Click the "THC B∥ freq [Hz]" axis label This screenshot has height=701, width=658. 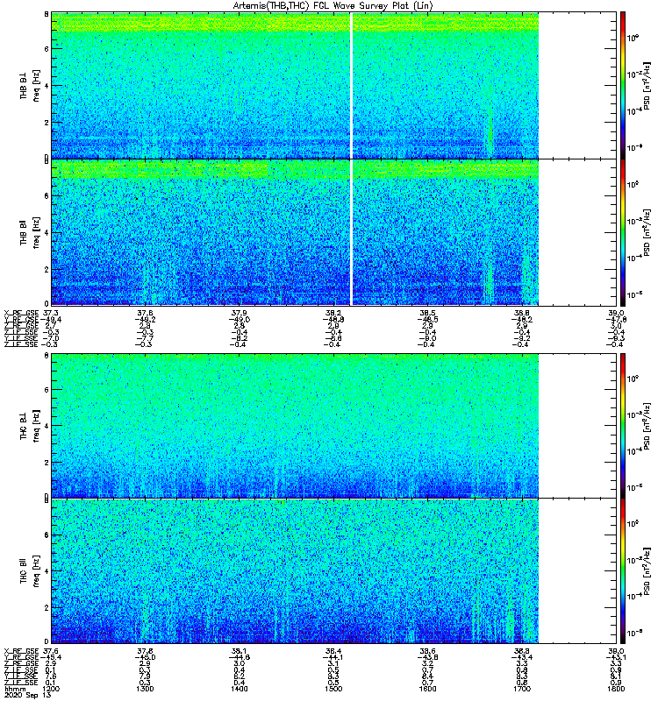coord(30,570)
